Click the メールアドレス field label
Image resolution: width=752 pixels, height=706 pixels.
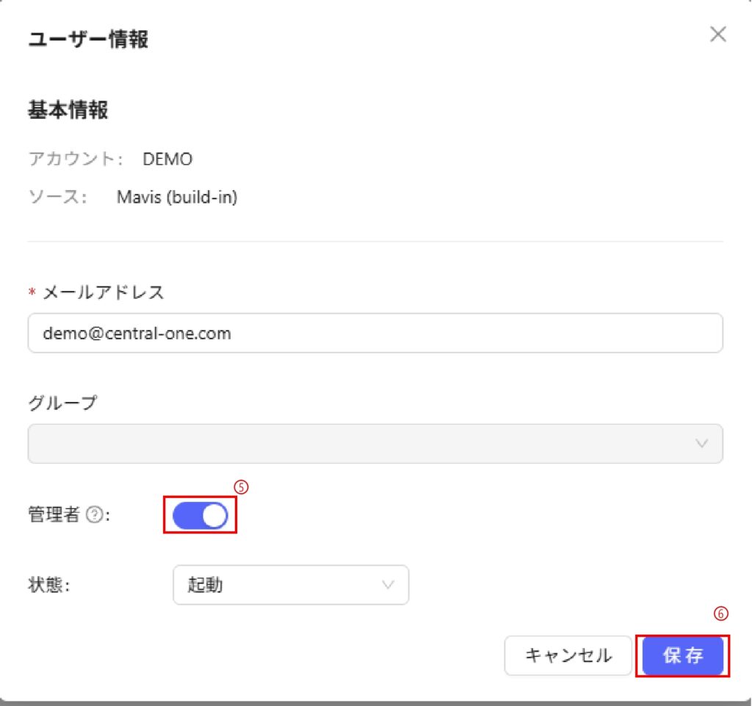(x=104, y=292)
